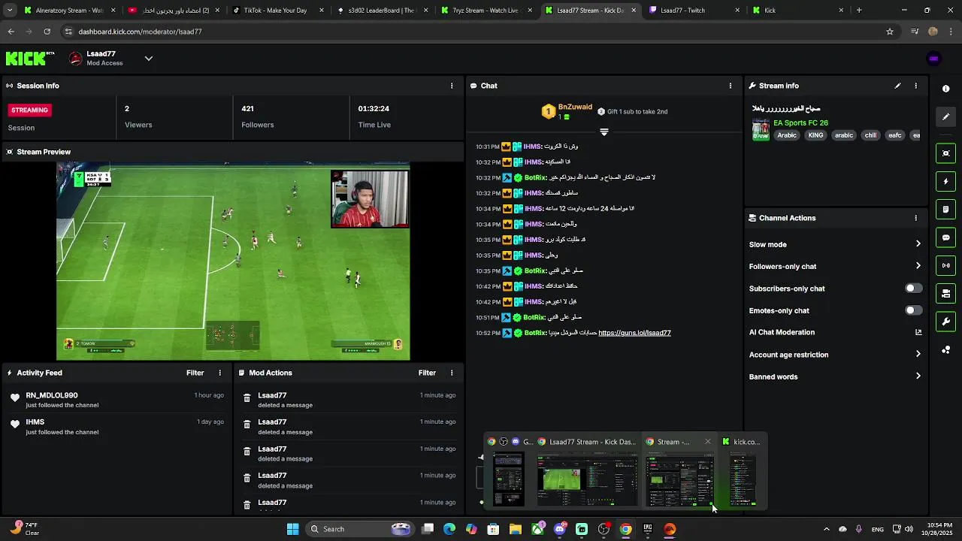This screenshot has width=962, height=541.
Task: Open the guns.lol/lsaad77 link in chat
Action: pyautogui.click(x=634, y=333)
